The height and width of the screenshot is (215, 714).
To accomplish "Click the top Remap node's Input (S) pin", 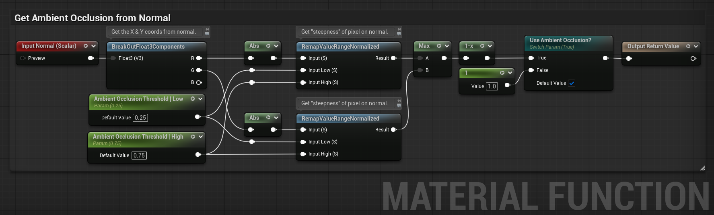I will [303, 58].
